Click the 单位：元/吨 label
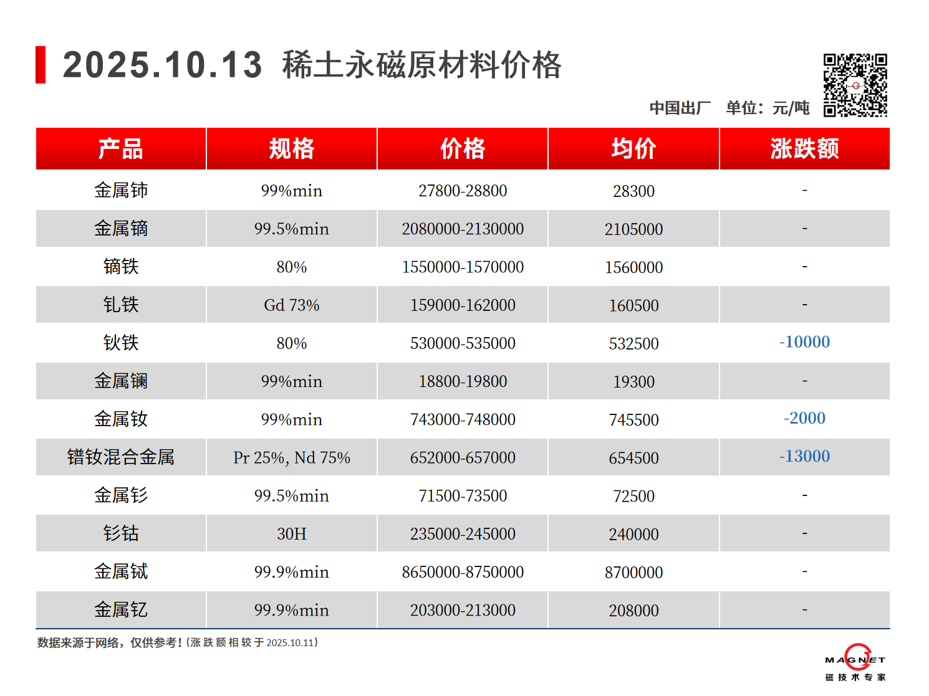The image size is (929, 696). coord(768,108)
